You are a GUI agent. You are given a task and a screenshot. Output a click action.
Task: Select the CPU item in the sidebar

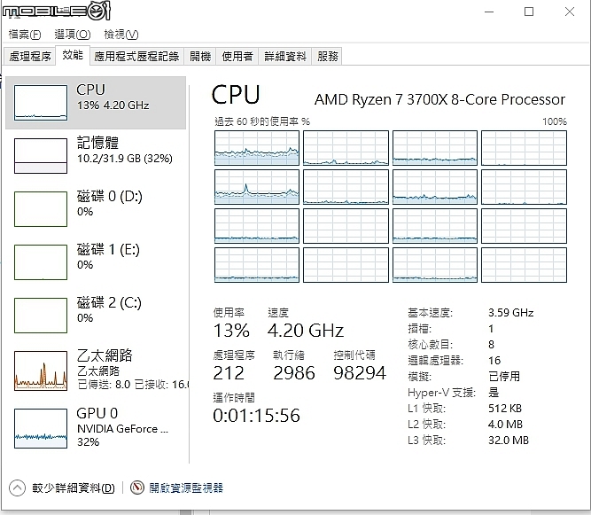[96, 103]
